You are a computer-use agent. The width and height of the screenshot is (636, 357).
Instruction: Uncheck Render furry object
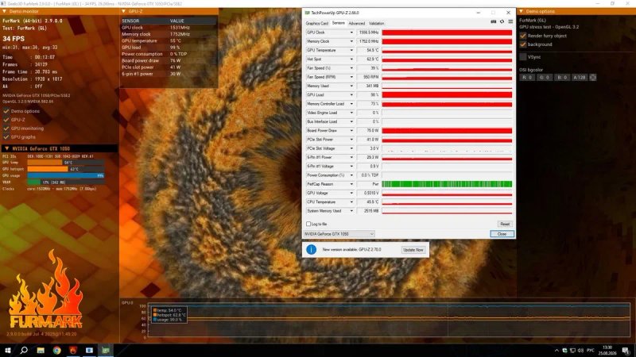point(523,36)
